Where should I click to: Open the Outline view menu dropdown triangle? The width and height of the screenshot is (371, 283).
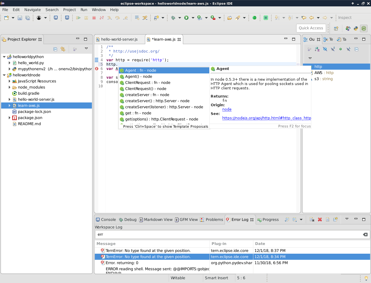tap(310, 58)
